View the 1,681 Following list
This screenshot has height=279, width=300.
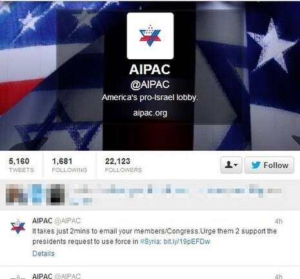pos(70,165)
